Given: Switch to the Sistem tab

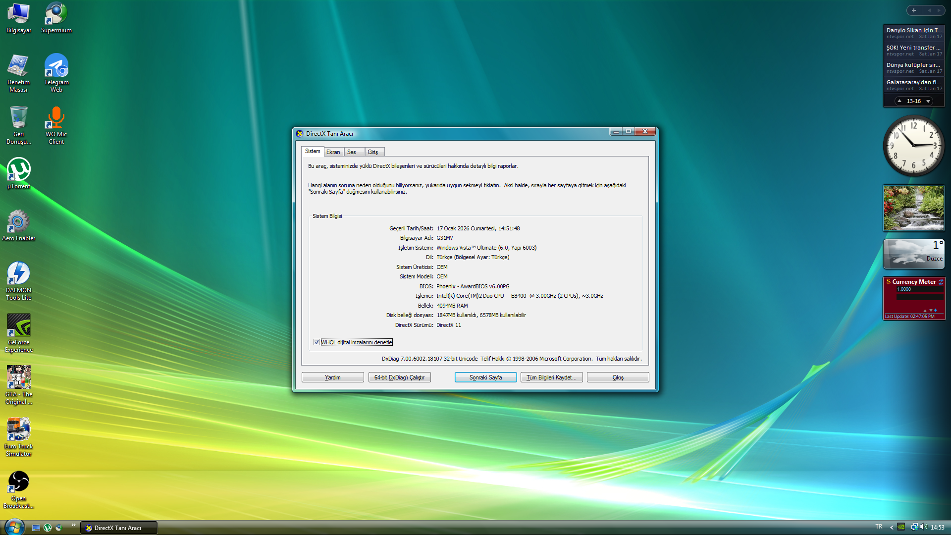Looking at the screenshot, I should tap(313, 151).
